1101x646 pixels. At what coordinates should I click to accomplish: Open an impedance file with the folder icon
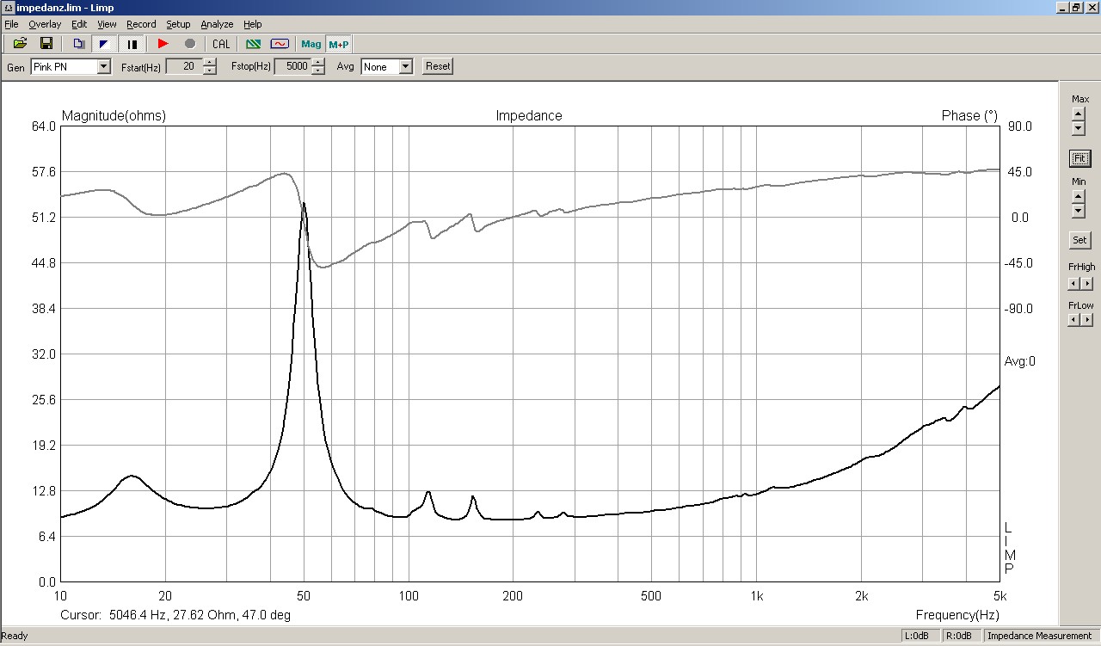click(20, 44)
